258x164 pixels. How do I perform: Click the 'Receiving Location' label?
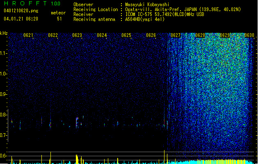point(96,9)
